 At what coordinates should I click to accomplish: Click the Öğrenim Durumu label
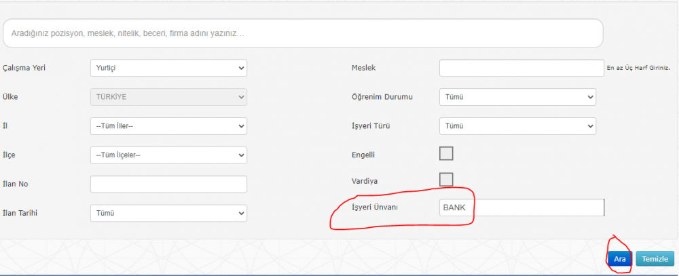click(382, 97)
